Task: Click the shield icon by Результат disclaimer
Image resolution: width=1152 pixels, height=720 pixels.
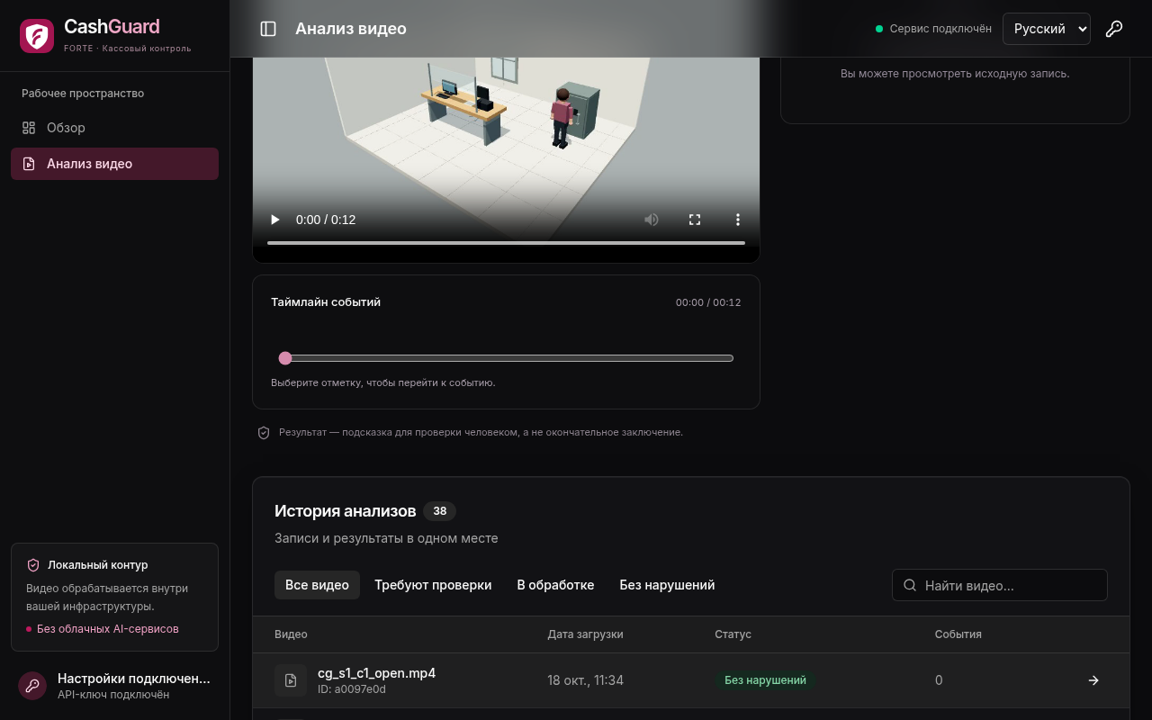Action: click(264, 433)
